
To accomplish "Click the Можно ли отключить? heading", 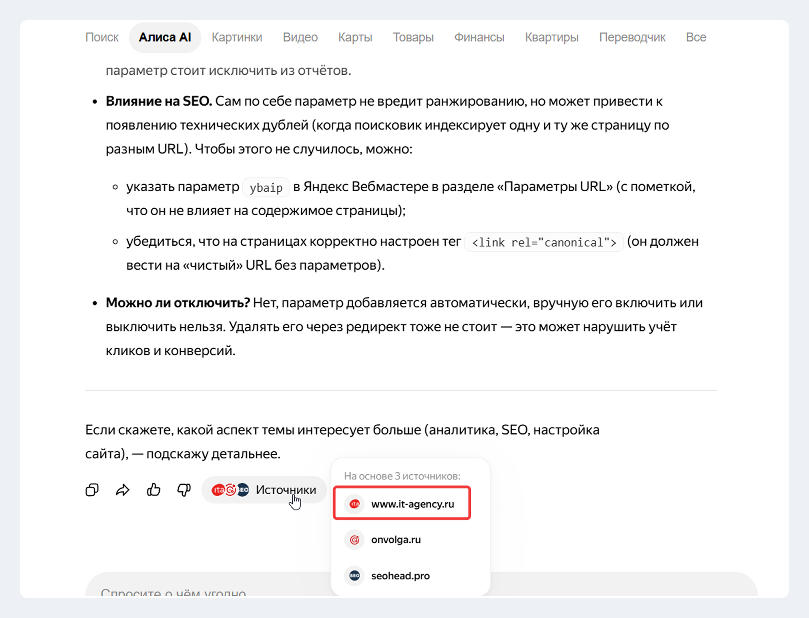I will click(178, 303).
